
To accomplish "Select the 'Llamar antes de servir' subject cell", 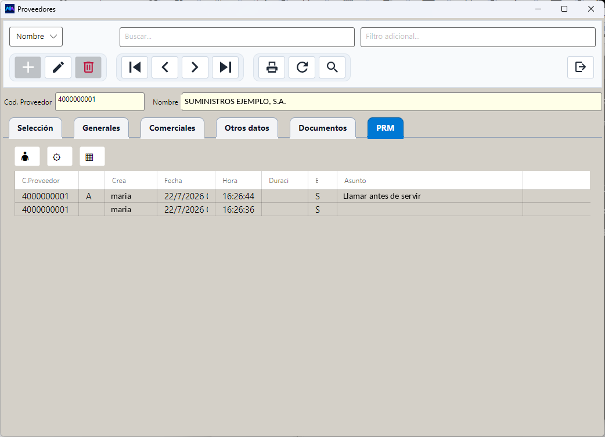I will click(430, 196).
